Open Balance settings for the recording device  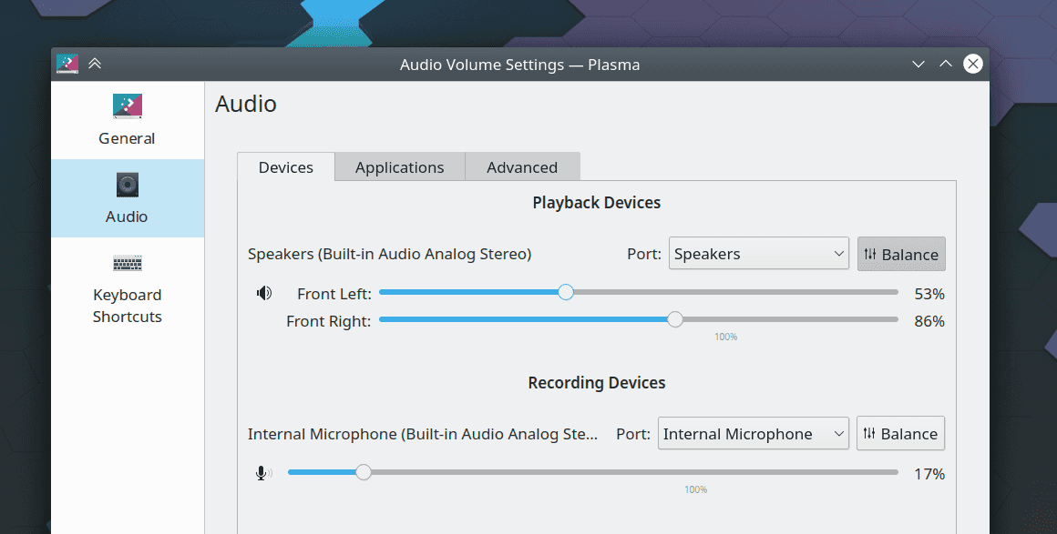tap(900, 433)
